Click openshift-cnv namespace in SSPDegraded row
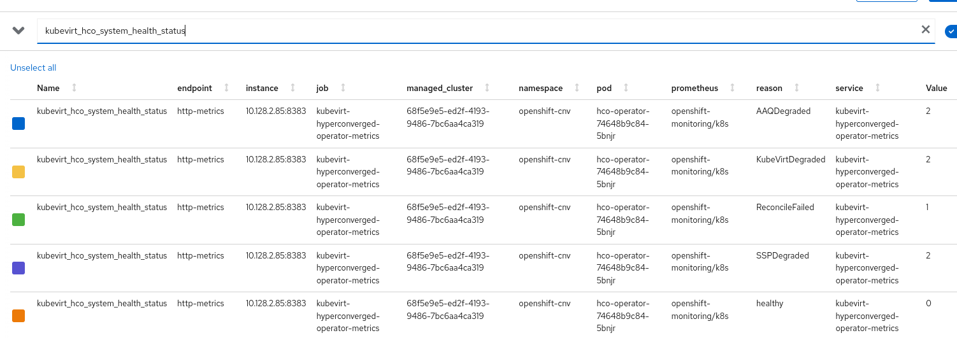This screenshot has height=340, width=957. click(545, 255)
